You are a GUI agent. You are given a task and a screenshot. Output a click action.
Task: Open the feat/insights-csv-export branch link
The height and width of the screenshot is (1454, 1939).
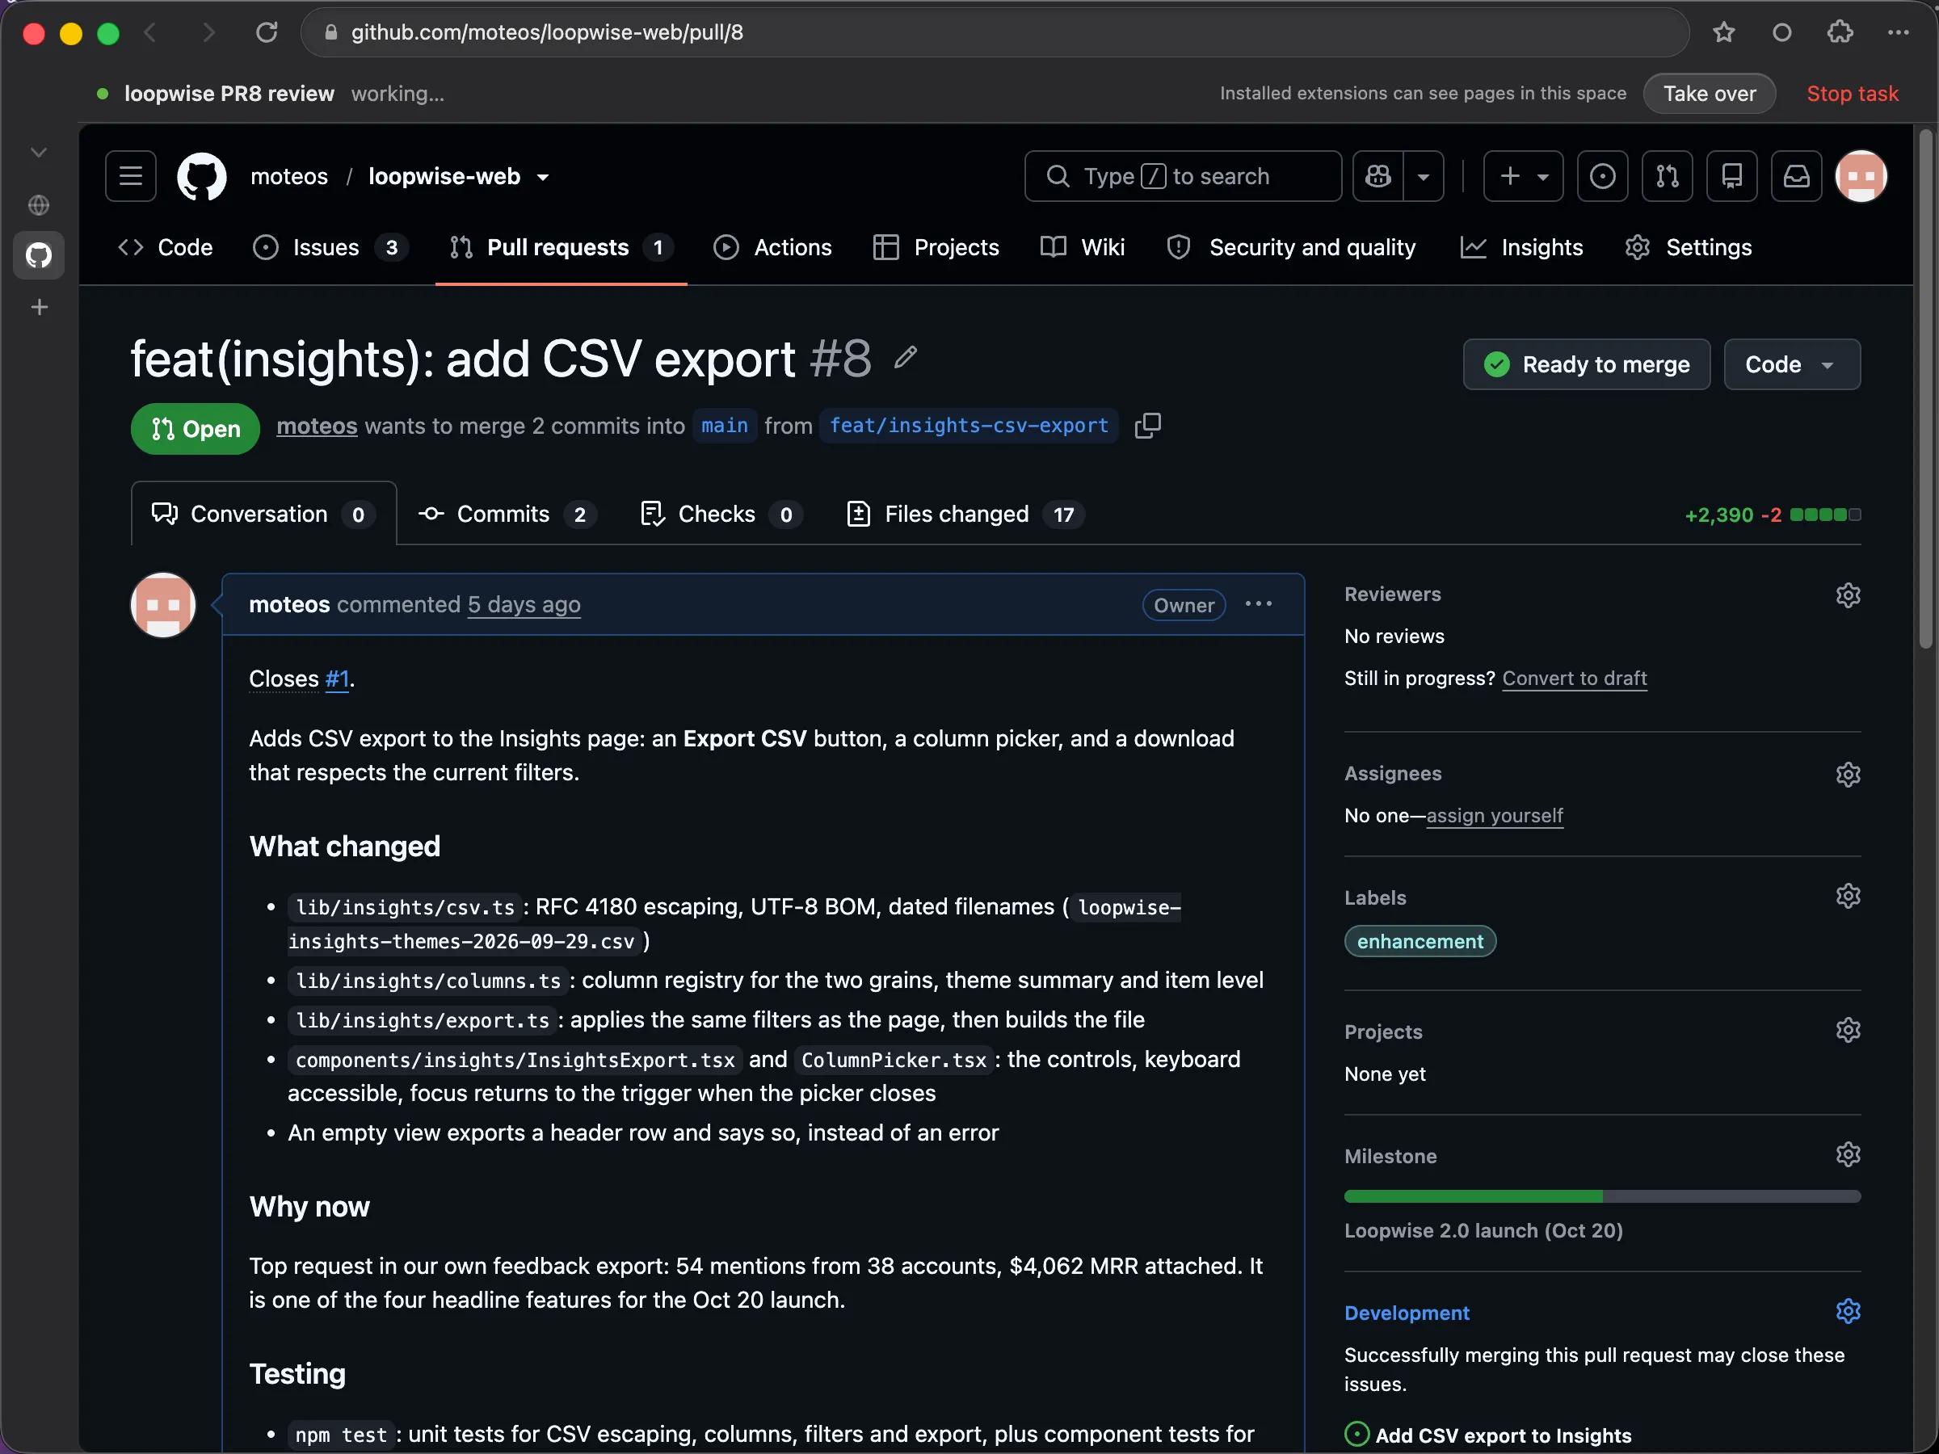pyautogui.click(x=969, y=426)
